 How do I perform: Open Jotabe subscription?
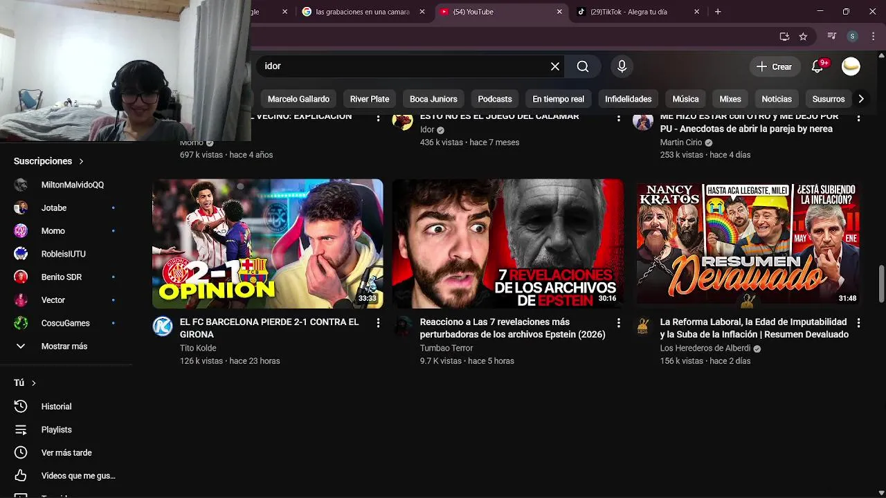point(66,207)
